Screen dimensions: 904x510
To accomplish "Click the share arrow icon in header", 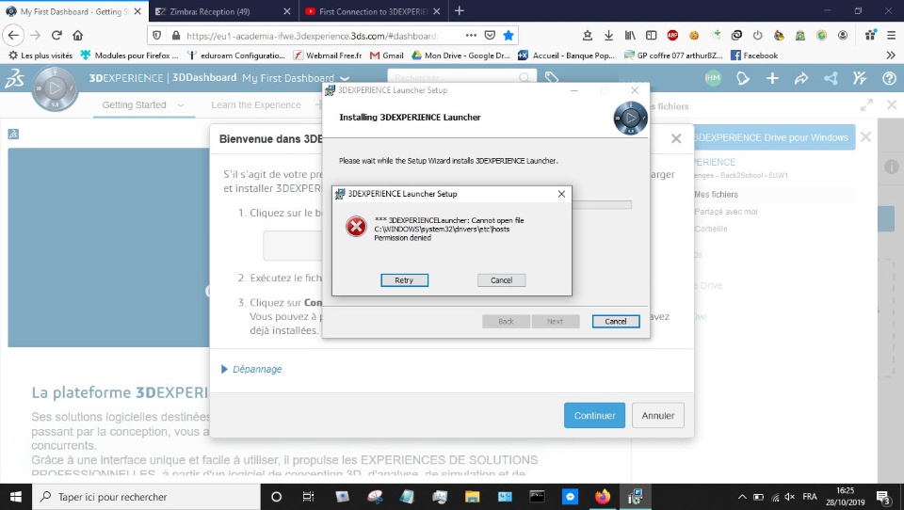I will (801, 78).
